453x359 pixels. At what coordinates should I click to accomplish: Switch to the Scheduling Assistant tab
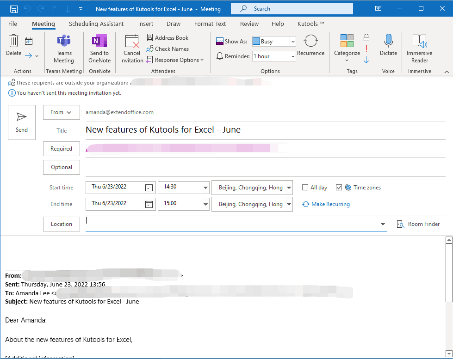click(96, 24)
